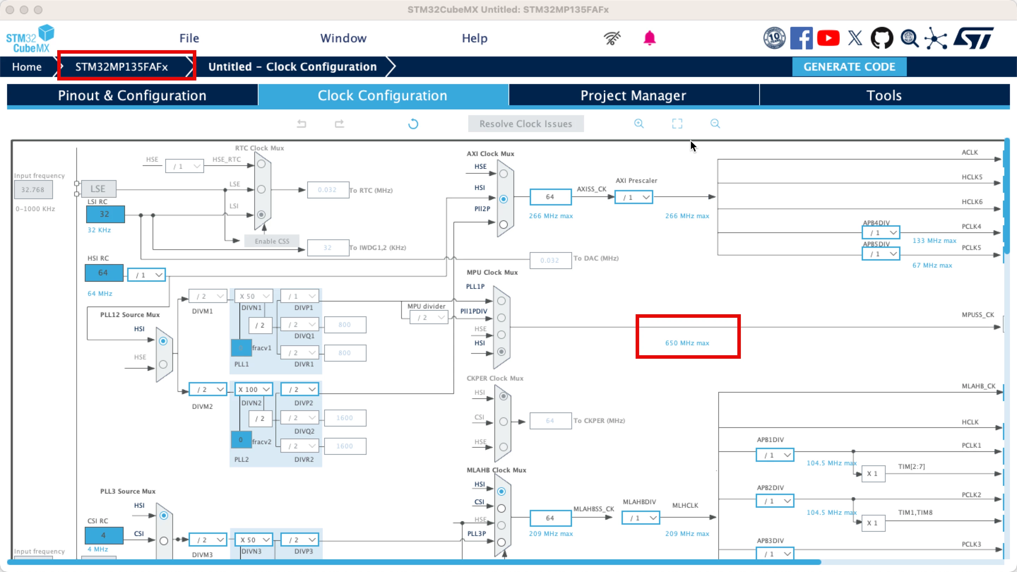Select LSE as RTC Clock Mux source
Screen dimensions: 1017x572
click(261, 190)
